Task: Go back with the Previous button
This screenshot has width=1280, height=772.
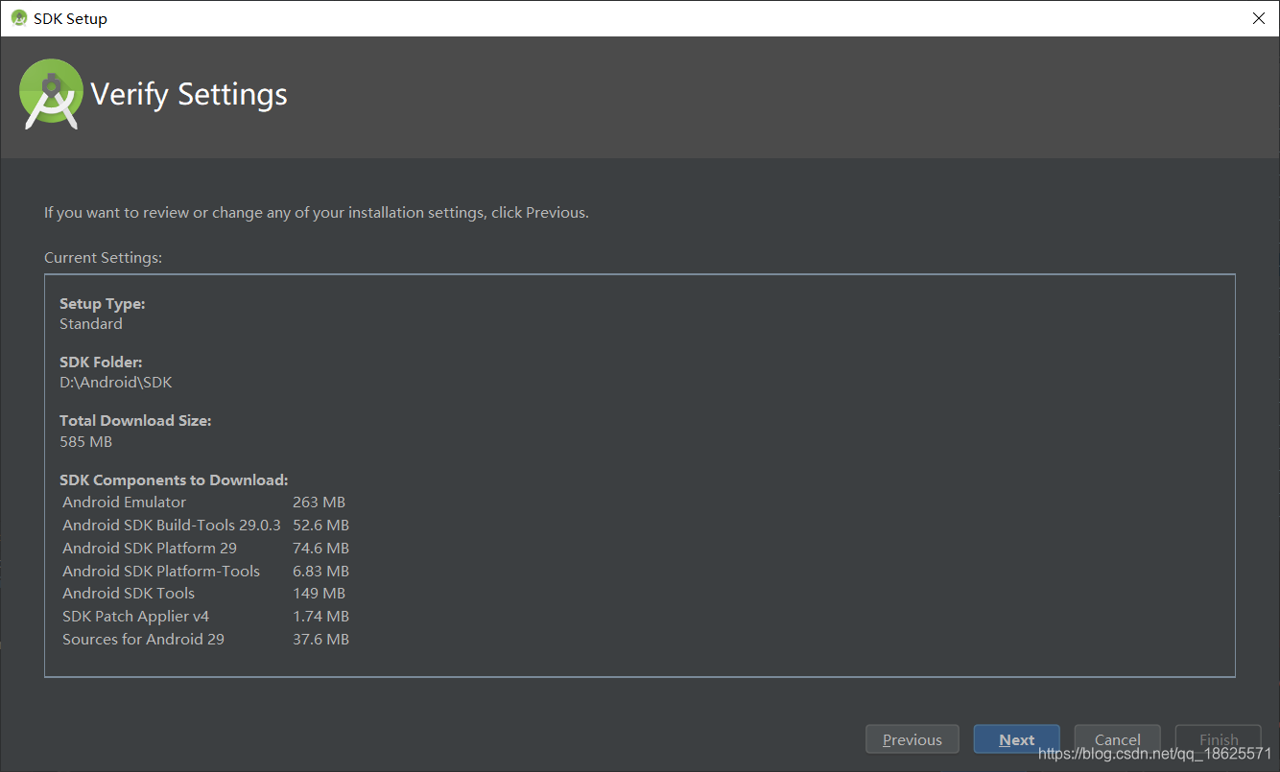Action: (912, 739)
